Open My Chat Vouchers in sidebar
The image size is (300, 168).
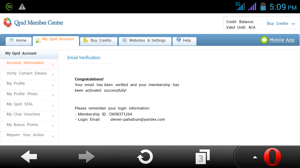29,116
